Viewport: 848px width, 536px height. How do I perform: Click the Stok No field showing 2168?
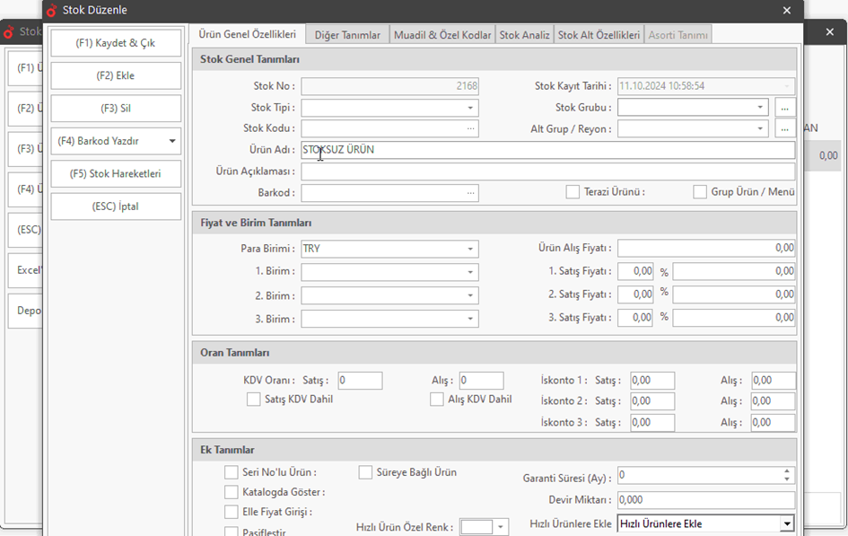point(389,86)
